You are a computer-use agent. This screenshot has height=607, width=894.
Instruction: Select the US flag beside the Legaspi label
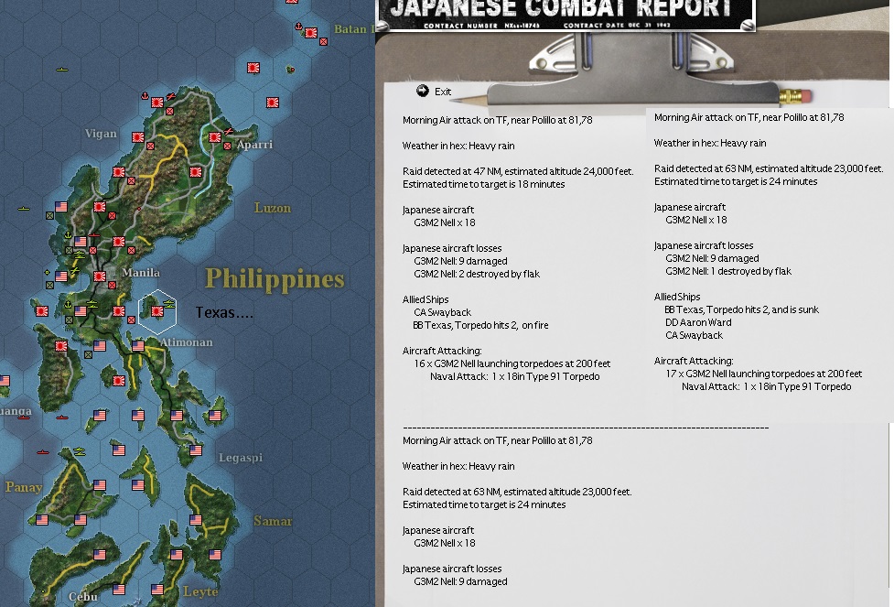click(x=196, y=450)
